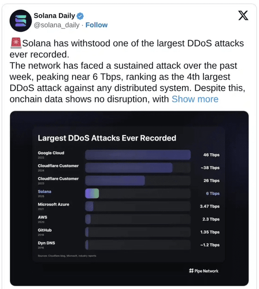Click the Largest DDoS Attacks Ever Recorded title
Viewport: 259px width, 289px height.
107,138
